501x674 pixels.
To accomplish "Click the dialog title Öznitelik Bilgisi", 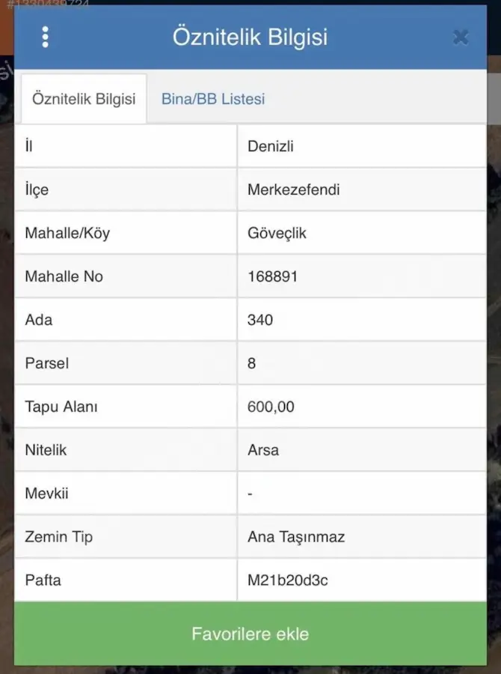I will tap(250, 37).
